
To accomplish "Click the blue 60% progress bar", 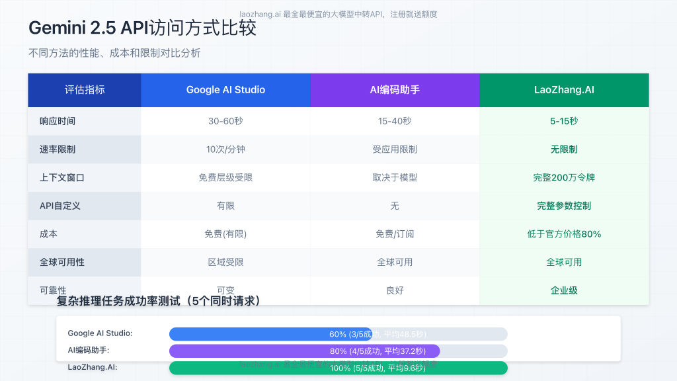I will coord(270,334).
